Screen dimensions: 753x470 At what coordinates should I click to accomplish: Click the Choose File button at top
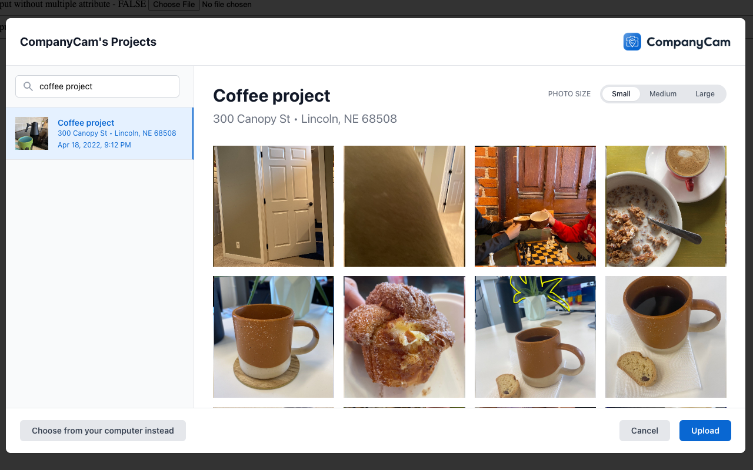174,5
